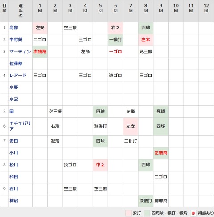This screenshot has height=217, width=214.
Task: Click レアード's 遊ゴロ cell
Action: [x=115, y=76]
